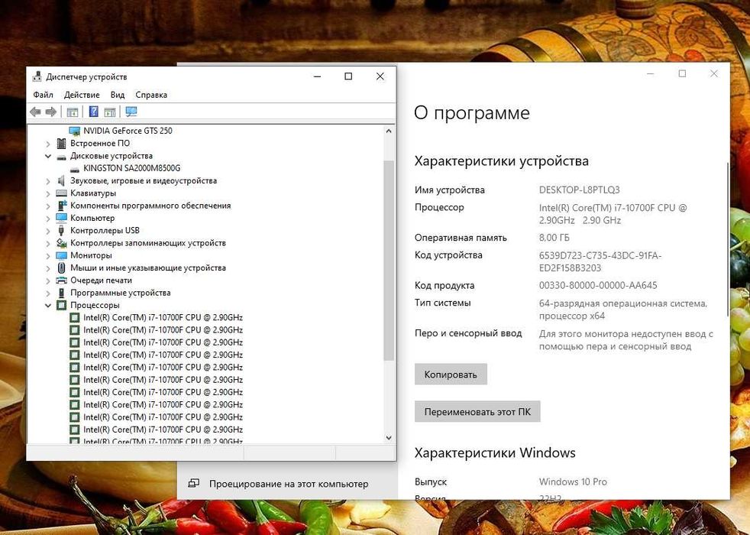Click the Звуковые, игровые и видеоустройства speaker icon

tap(61, 181)
